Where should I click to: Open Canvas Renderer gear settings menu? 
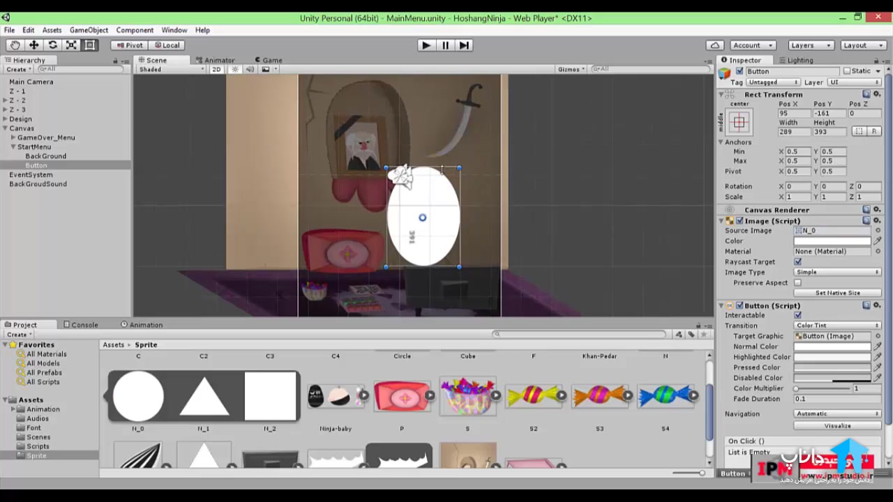877,210
